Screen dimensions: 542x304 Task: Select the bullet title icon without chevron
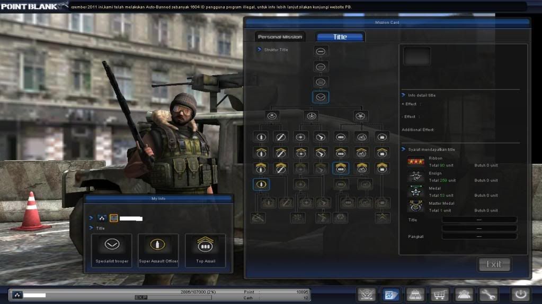261,137
